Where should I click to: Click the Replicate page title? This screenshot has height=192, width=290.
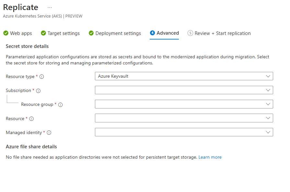(x=21, y=7)
